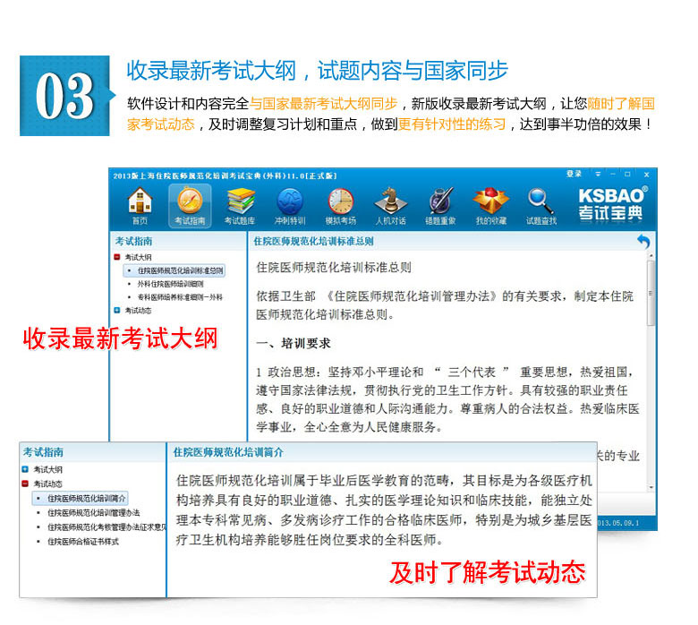Minimize the 考试宝典 window
Screen dimensions: 698x625
[x=613, y=175]
